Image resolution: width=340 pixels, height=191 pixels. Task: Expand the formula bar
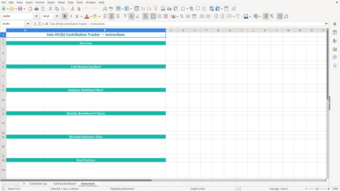click(326, 24)
